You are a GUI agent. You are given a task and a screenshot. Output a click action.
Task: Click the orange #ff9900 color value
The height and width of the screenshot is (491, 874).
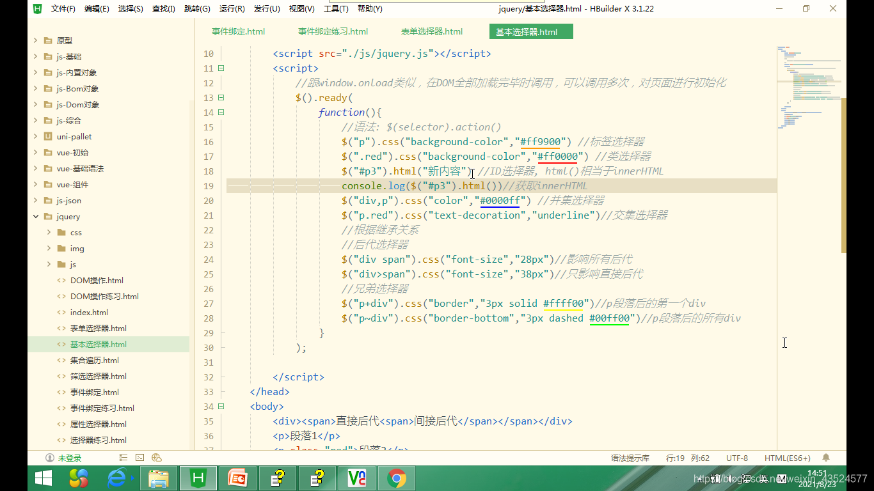[x=541, y=142]
